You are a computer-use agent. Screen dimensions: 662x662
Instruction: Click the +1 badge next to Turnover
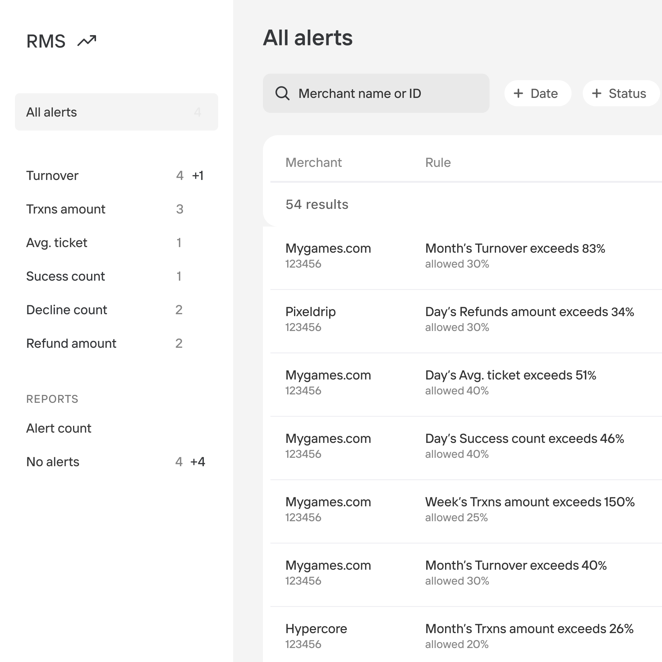pos(198,175)
